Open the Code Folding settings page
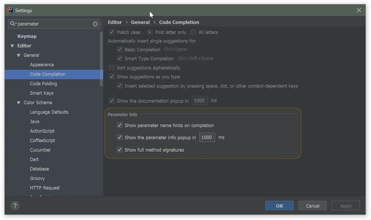This screenshot has width=371, height=220. click(43, 84)
